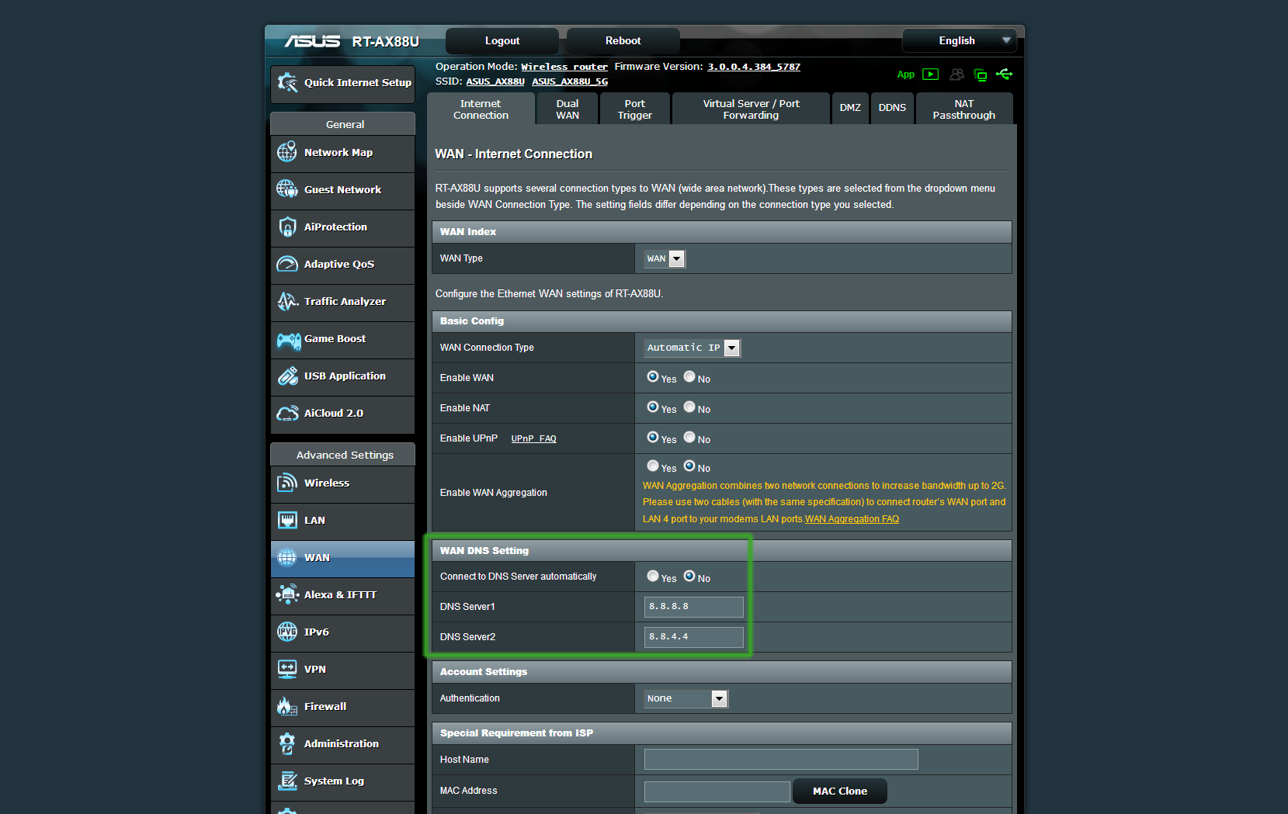Click firmware version 3.0.0.4.384_5787 link
Viewport: 1288px width, 814px height.
pyautogui.click(x=754, y=67)
